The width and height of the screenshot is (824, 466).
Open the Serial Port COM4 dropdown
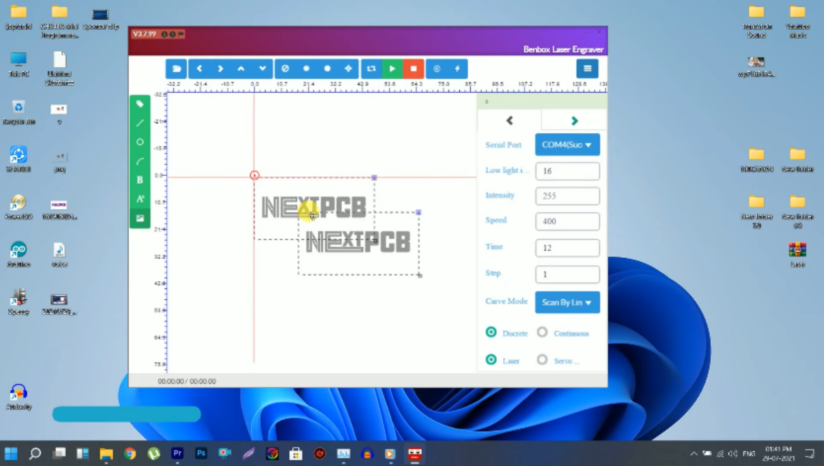567,145
